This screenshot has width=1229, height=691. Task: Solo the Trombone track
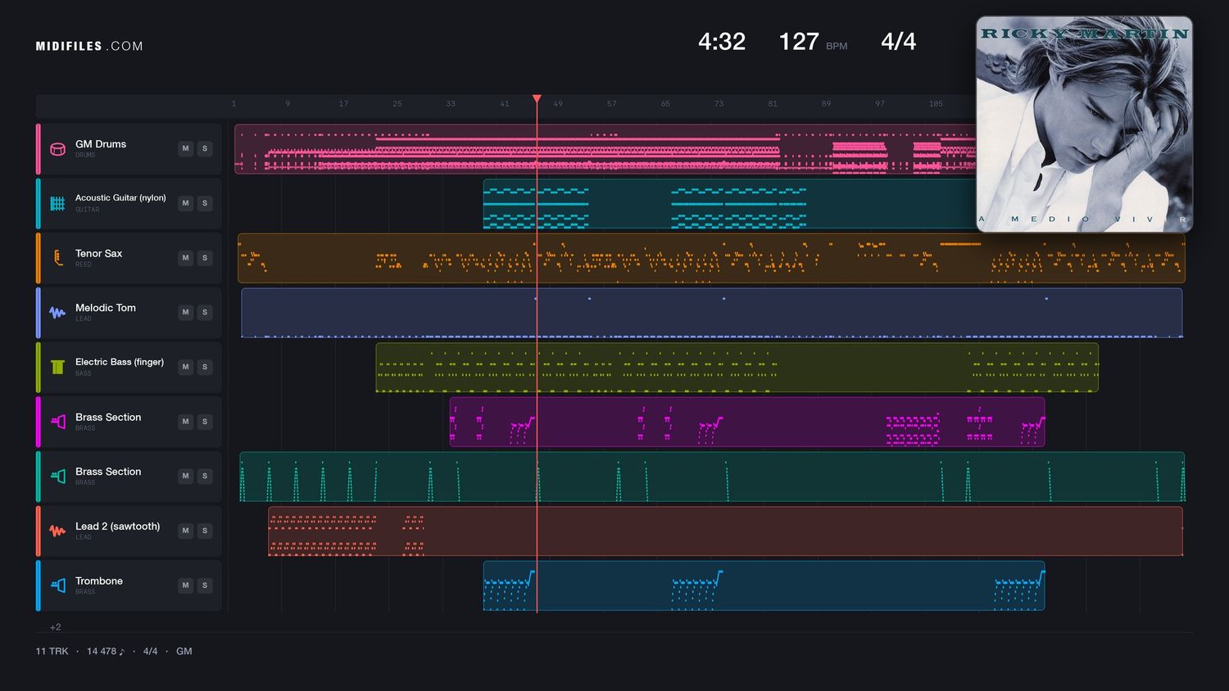(205, 585)
